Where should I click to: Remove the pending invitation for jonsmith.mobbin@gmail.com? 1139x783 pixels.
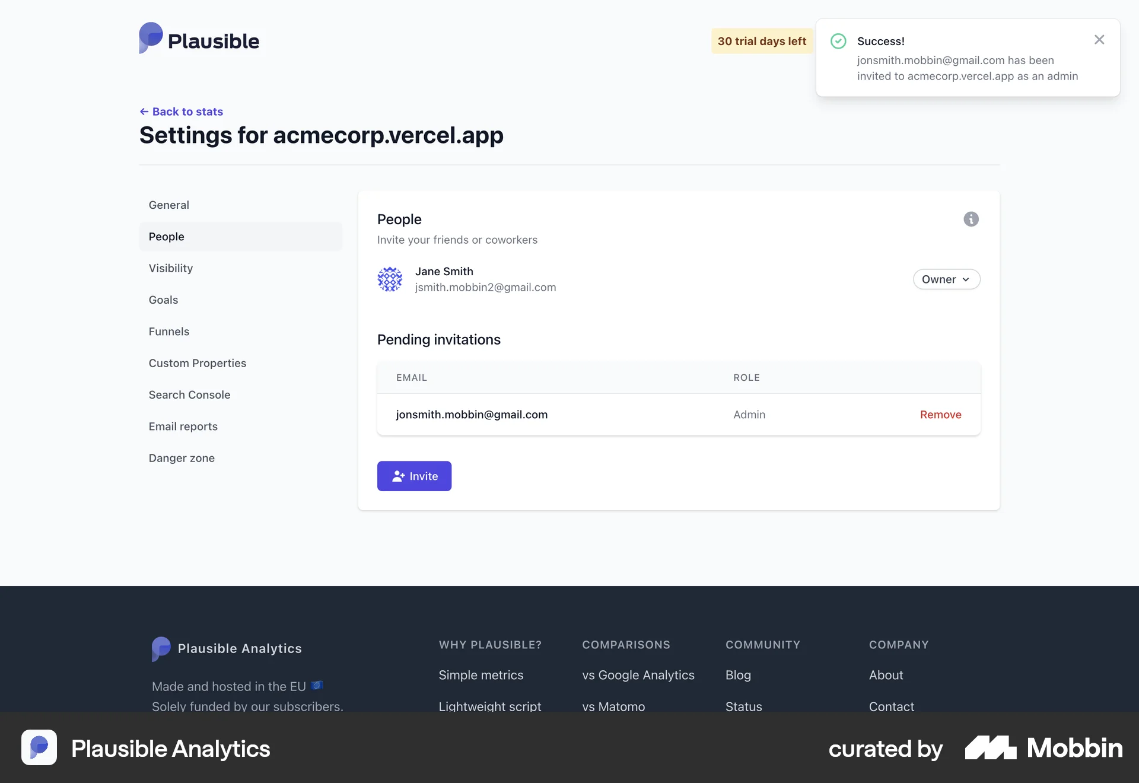940,415
